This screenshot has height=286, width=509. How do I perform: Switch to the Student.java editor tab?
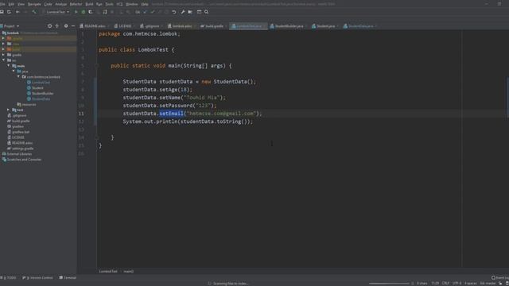(x=325, y=26)
